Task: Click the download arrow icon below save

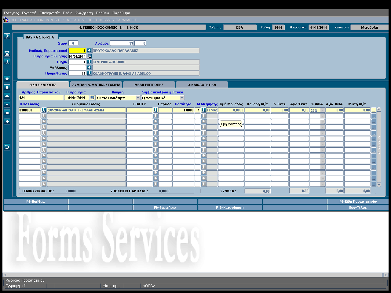Action: pyautogui.click(x=7, y=62)
